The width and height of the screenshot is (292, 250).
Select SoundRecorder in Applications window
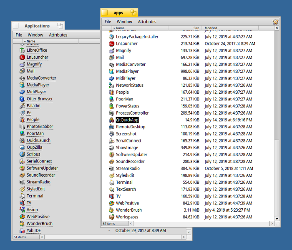41,175
